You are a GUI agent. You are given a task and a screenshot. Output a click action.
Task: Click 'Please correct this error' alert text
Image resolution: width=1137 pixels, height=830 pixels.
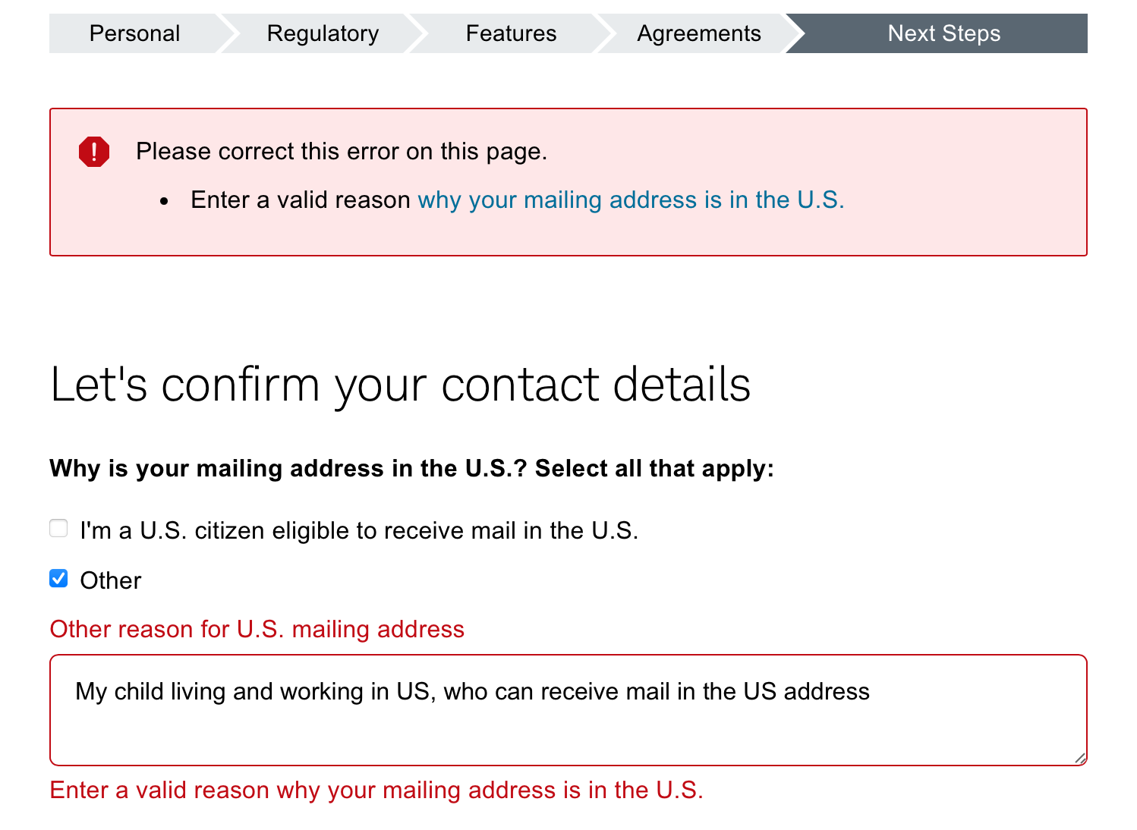(x=342, y=151)
